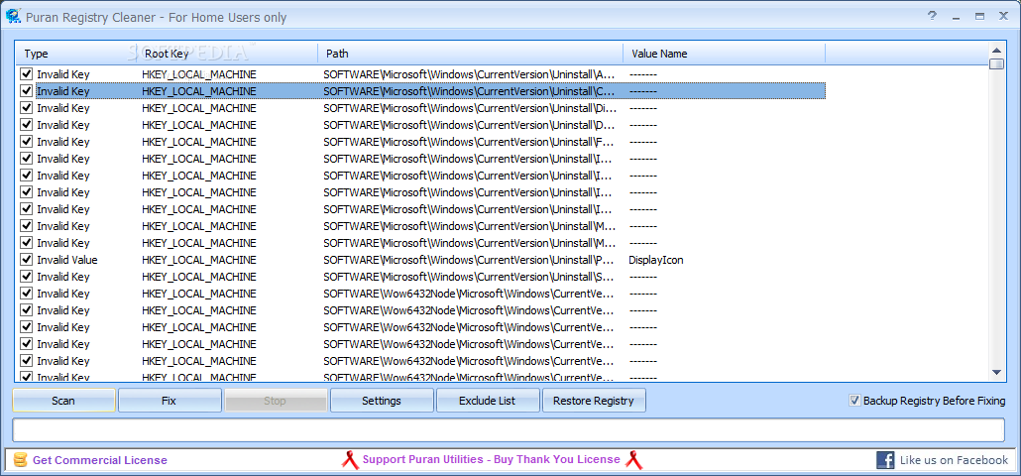Image resolution: width=1021 pixels, height=476 pixels.
Task: Select the DisplayIcon value name cell
Action: tap(655, 260)
